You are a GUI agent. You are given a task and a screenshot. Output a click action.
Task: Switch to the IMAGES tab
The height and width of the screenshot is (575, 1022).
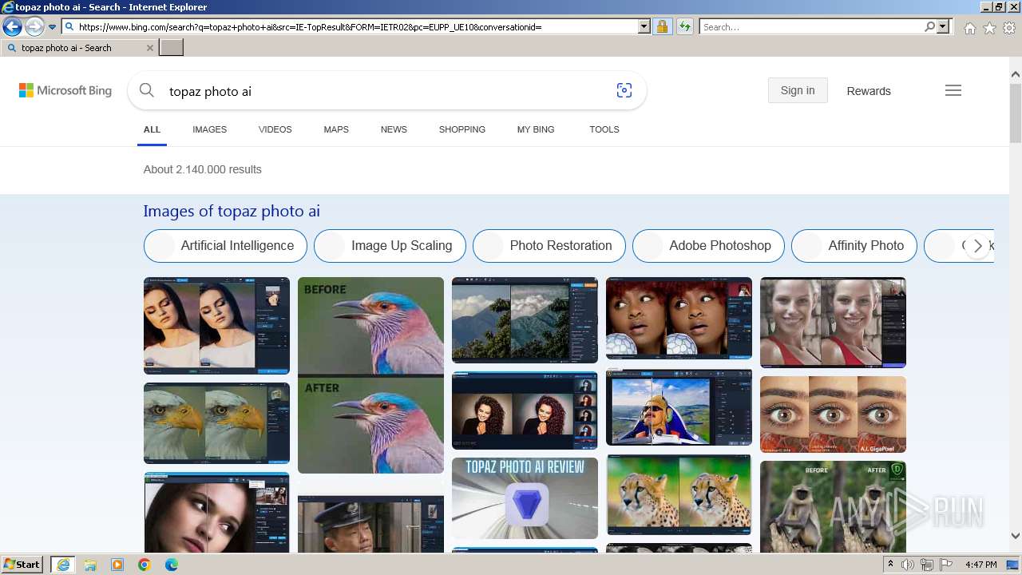209,129
